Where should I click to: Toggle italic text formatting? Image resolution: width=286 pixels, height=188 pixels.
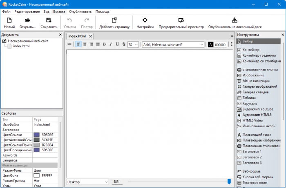(x=111, y=44)
